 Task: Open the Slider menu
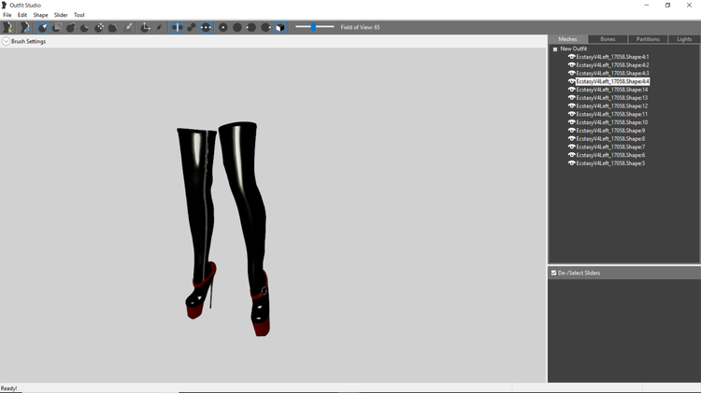coord(61,15)
